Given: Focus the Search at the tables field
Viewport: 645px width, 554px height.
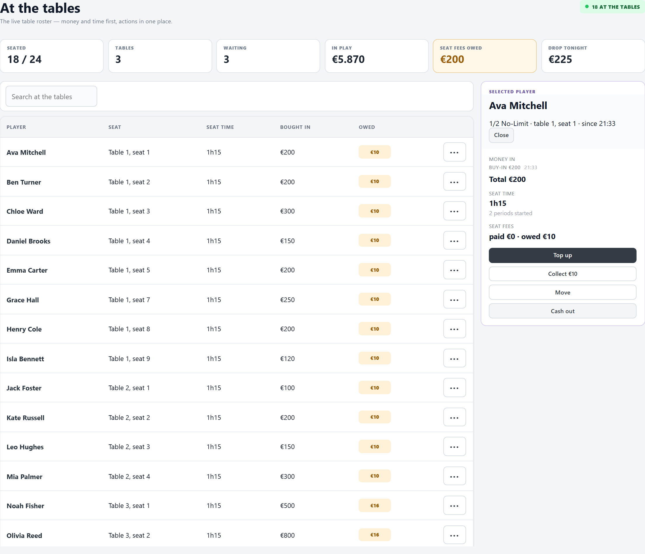Looking at the screenshot, I should [x=51, y=97].
